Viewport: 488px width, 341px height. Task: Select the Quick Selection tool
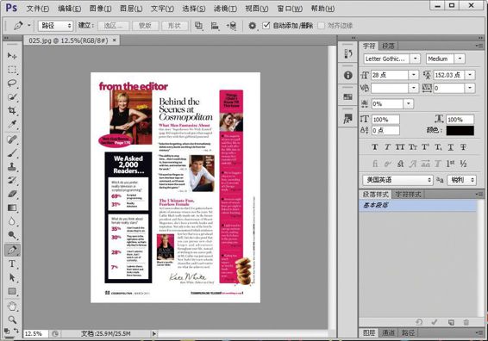12,96
